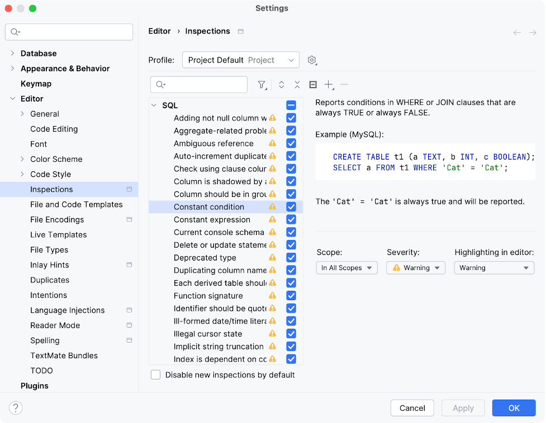Open the filter options in the inspections toolbar
This screenshot has width=546, height=423.
tap(262, 84)
